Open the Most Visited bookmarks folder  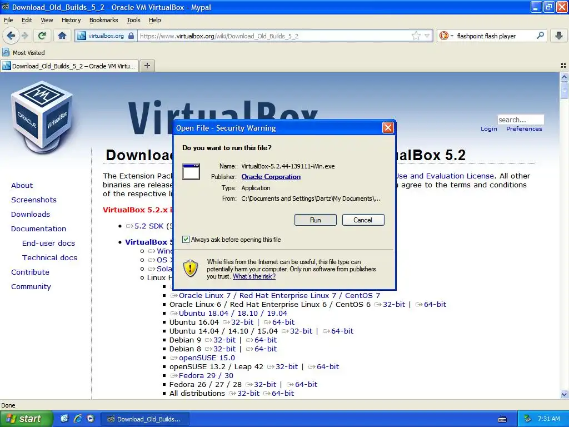(x=23, y=53)
